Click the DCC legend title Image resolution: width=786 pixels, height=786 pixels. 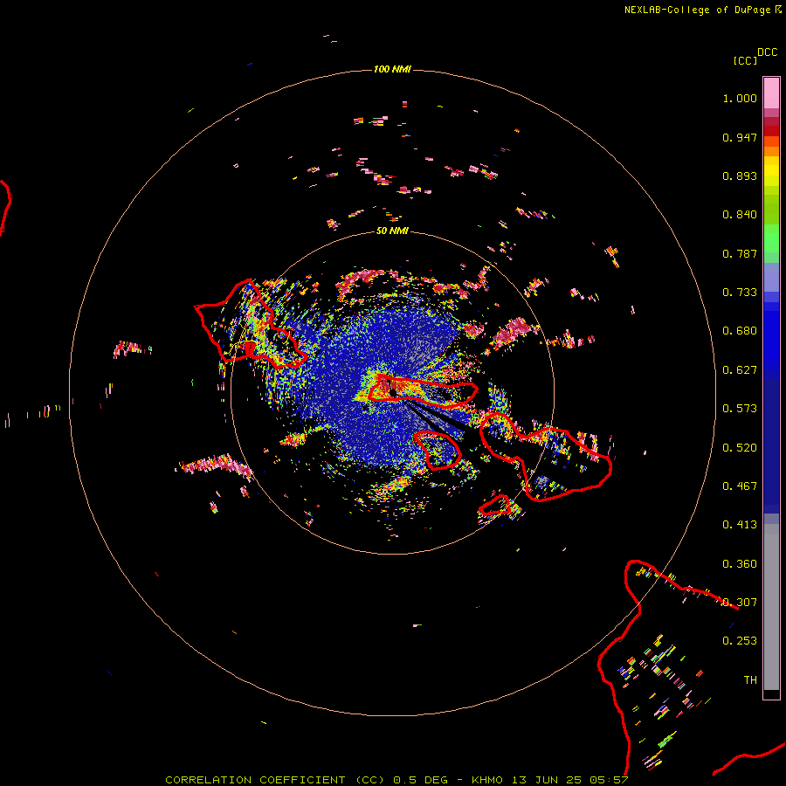point(768,52)
